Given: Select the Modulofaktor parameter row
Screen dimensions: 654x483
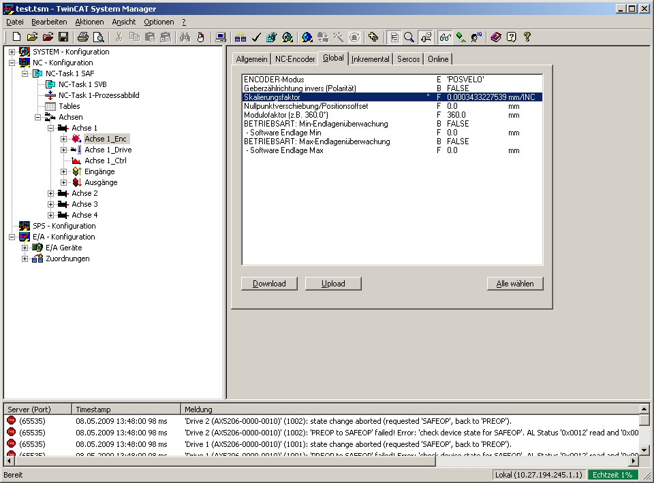Looking at the screenshot, I should click(x=392, y=115).
